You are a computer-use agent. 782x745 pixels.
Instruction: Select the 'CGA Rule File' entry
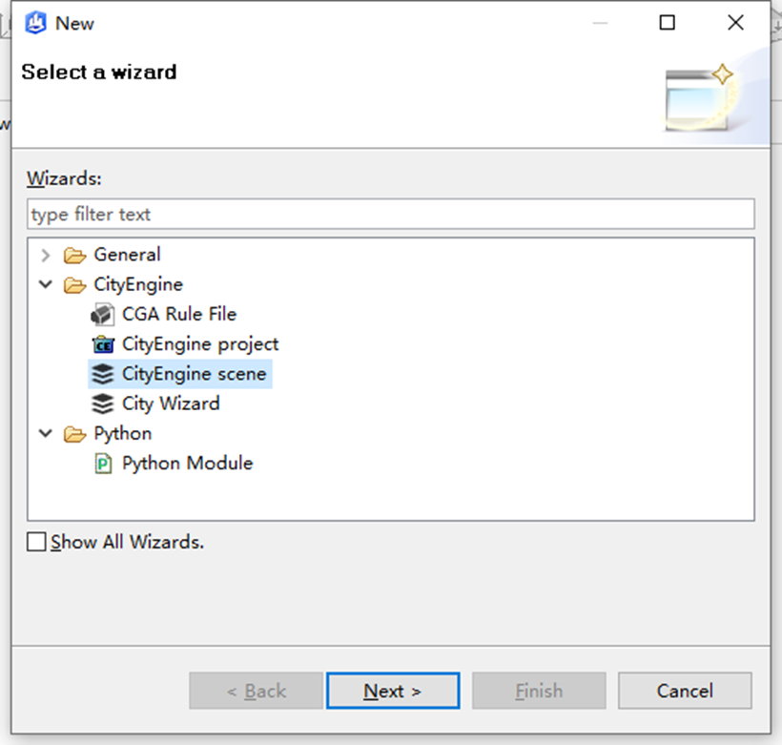(x=179, y=315)
